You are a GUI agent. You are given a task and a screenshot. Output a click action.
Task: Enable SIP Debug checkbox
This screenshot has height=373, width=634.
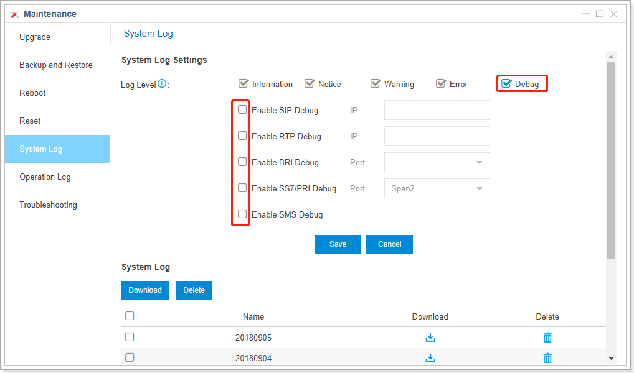242,109
